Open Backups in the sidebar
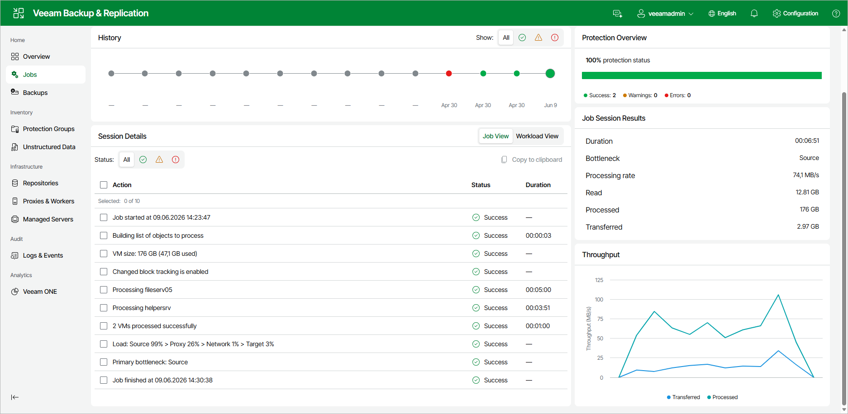The image size is (848, 414). click(x=46, y=93)
